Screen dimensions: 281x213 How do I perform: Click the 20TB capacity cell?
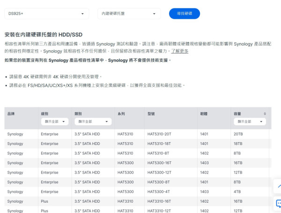pyautogui.click(x=238, y=134)
